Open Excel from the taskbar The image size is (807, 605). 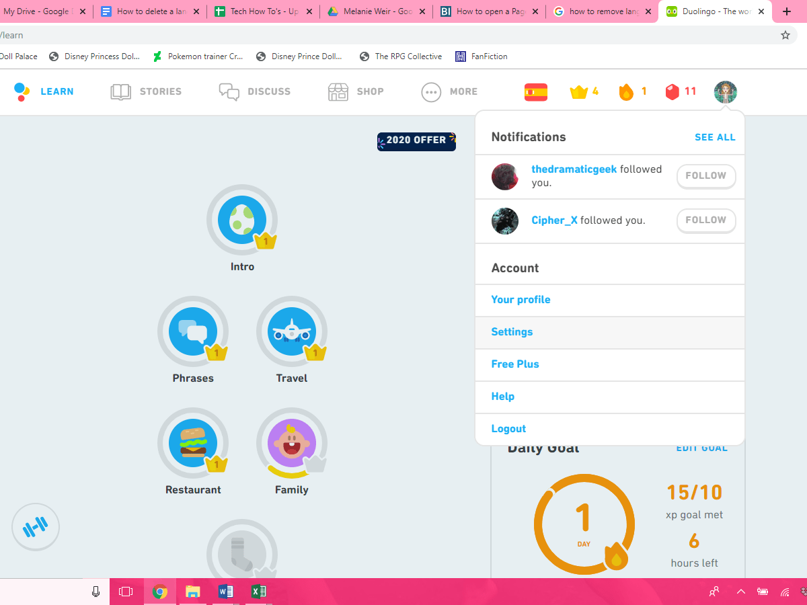pos(258,592)
